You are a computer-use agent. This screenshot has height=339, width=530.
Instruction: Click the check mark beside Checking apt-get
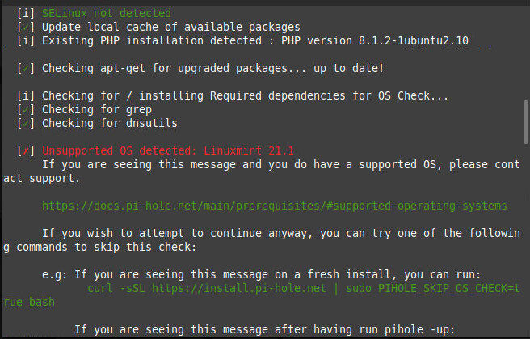coord(26,68)
